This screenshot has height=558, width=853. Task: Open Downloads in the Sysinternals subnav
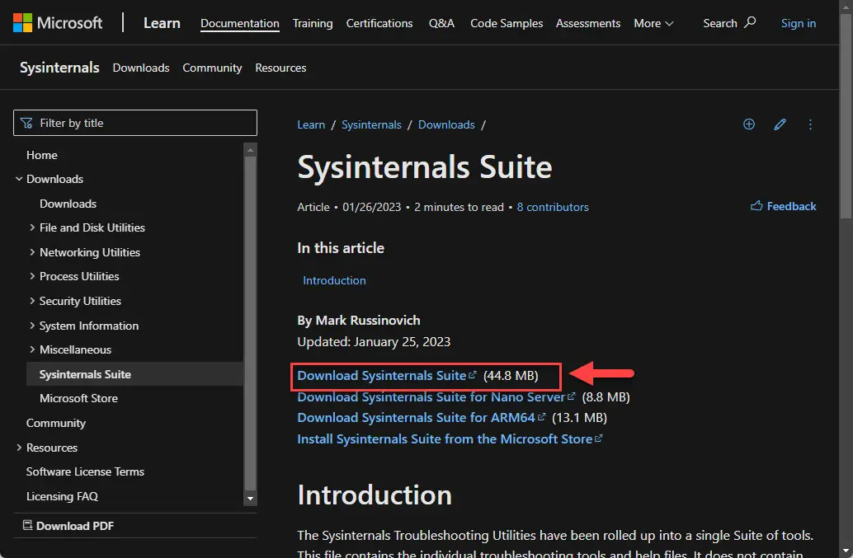coord(141,68)
